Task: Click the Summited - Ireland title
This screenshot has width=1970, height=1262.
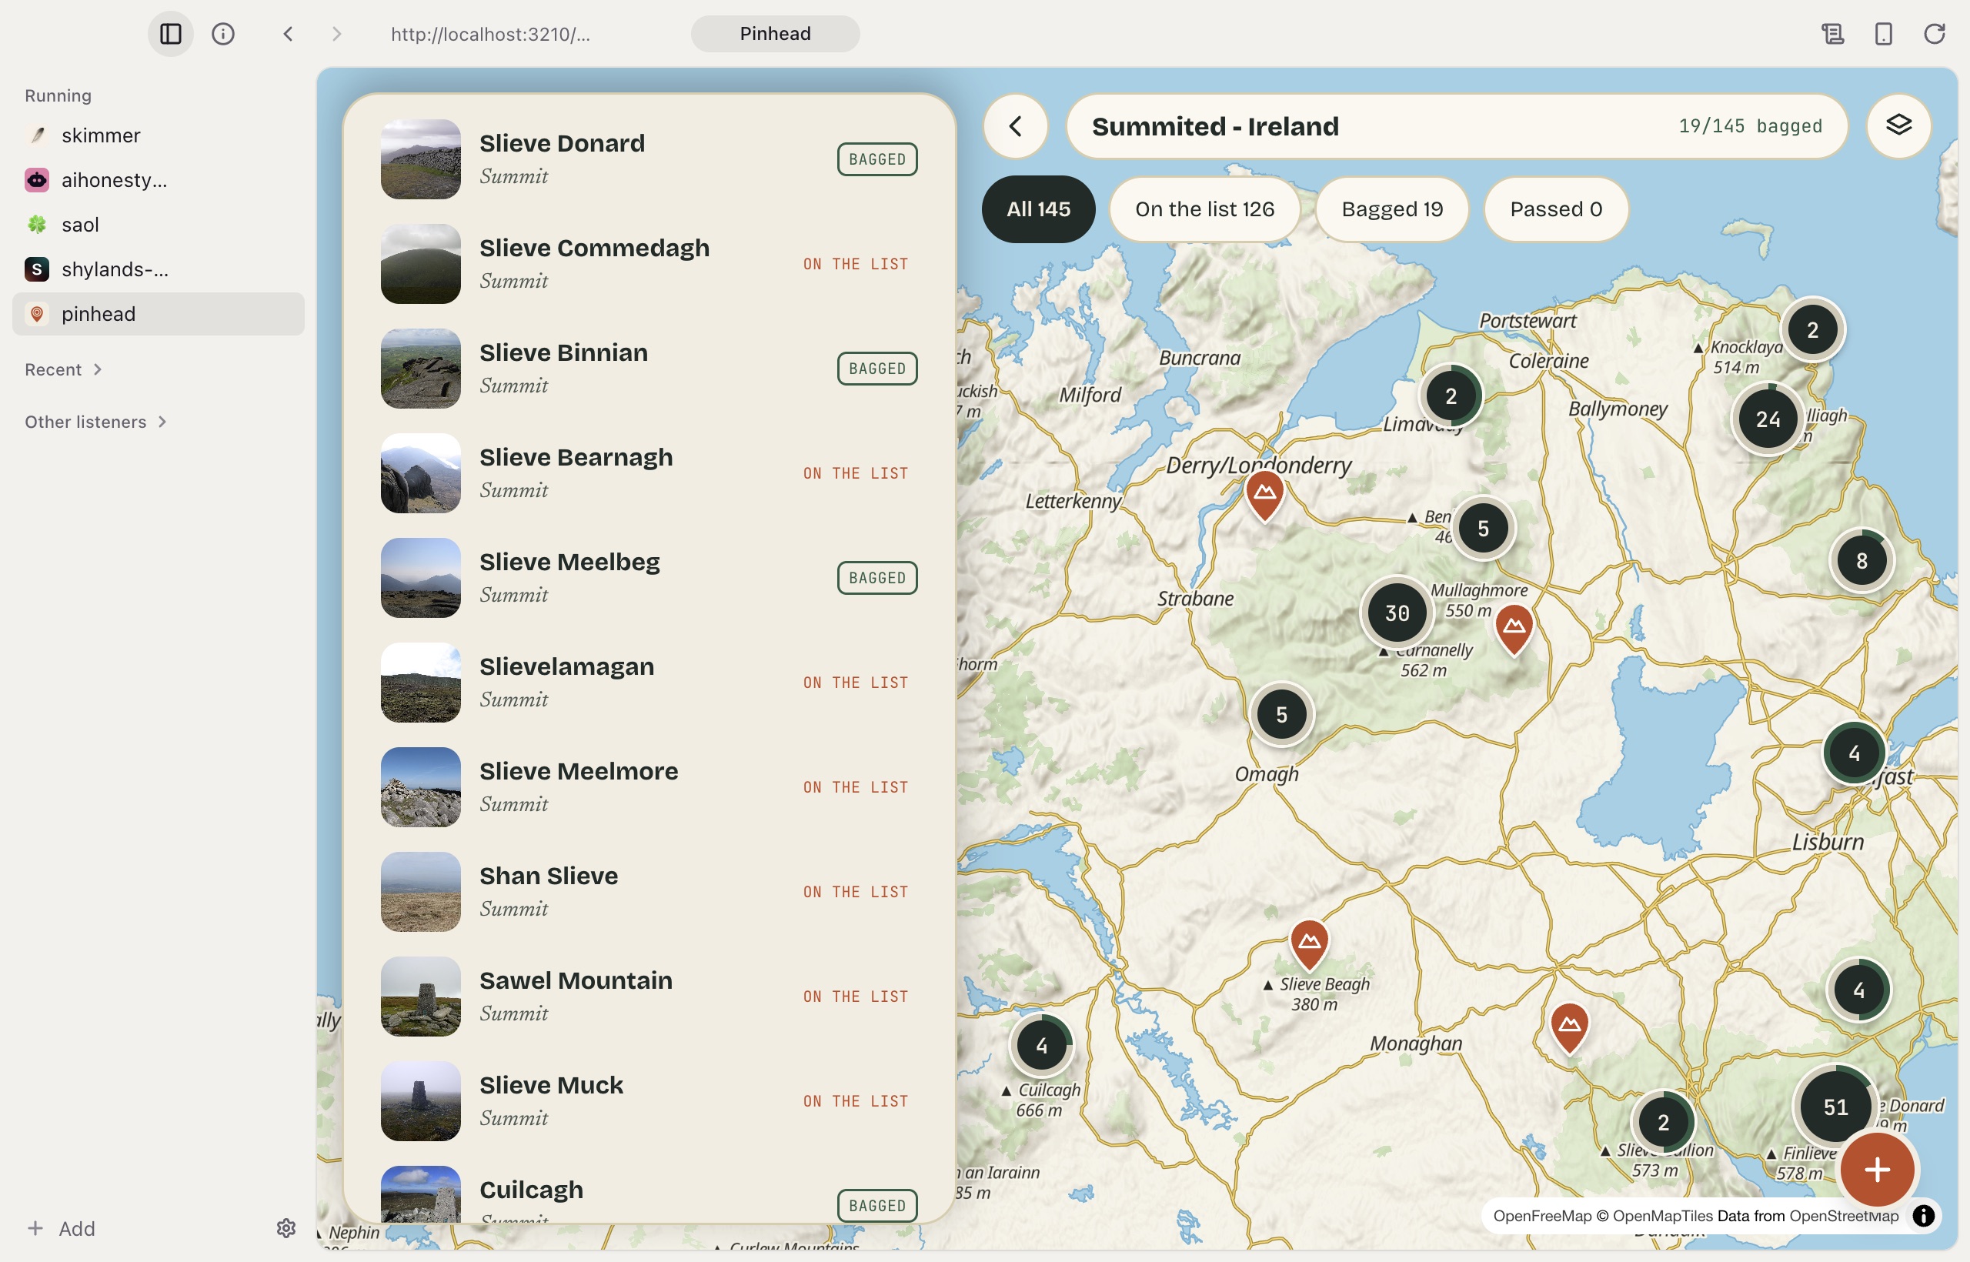Action: coord(1214,126)
